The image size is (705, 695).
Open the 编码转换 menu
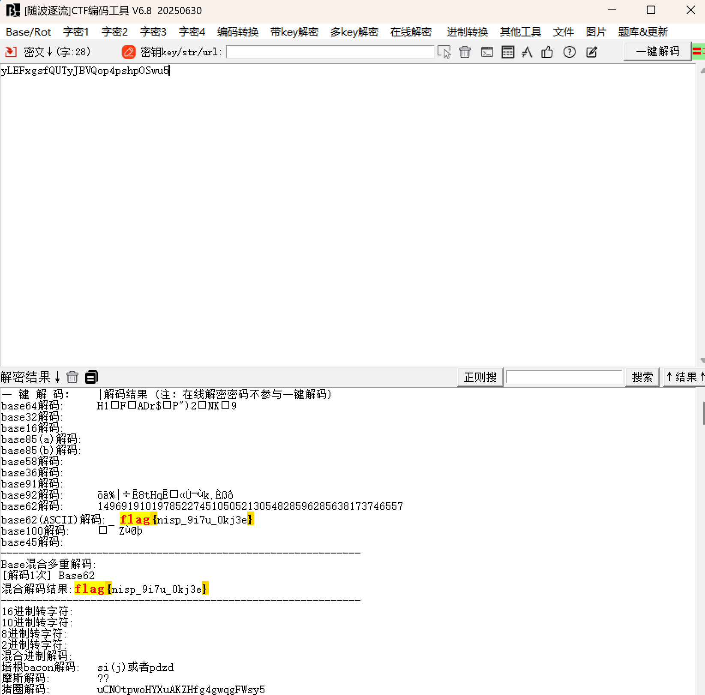[x=238, y=32]
